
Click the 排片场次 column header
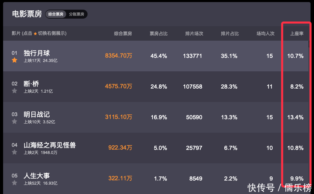(x=194, y=33)
